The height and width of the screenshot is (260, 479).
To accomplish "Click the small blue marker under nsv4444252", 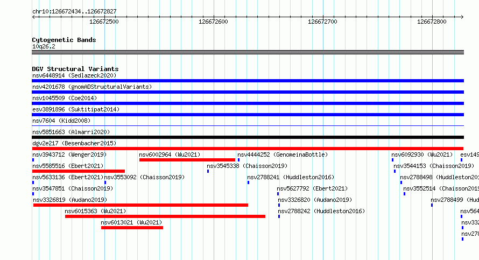I will point(238,160).
